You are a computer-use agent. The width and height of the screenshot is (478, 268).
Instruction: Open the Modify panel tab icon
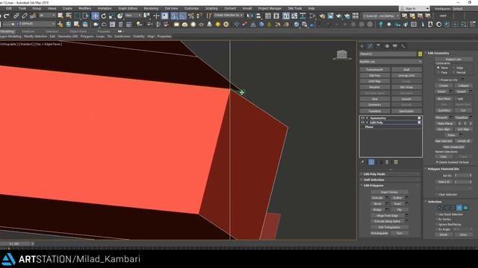[370, 46]
